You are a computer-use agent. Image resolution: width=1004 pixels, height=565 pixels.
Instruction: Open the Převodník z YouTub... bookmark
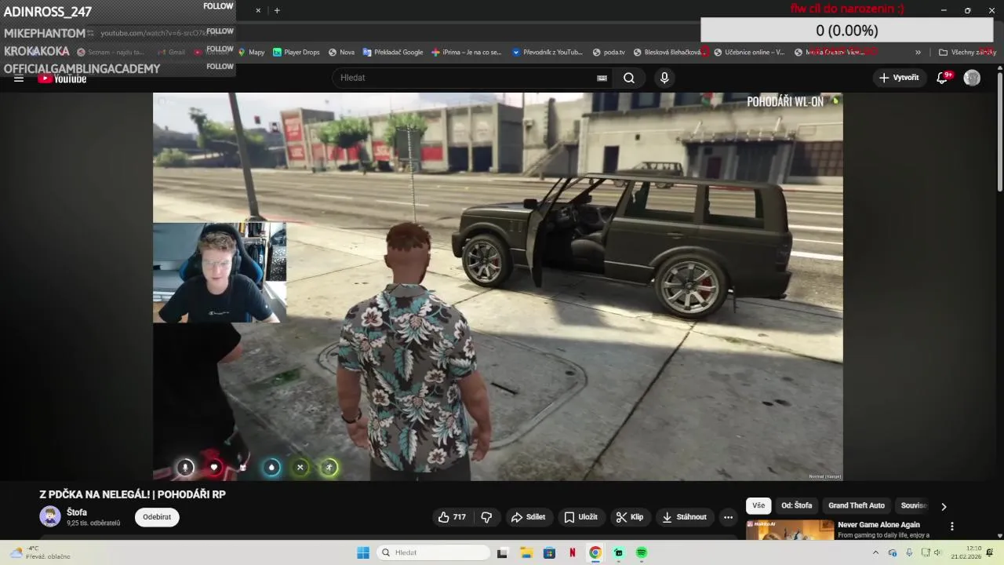(x=547, y=52)
